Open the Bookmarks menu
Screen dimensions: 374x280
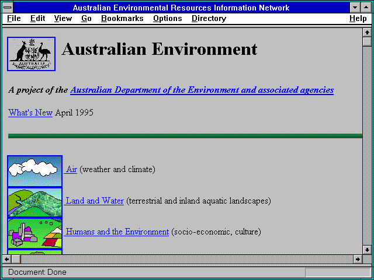[122, 18]
